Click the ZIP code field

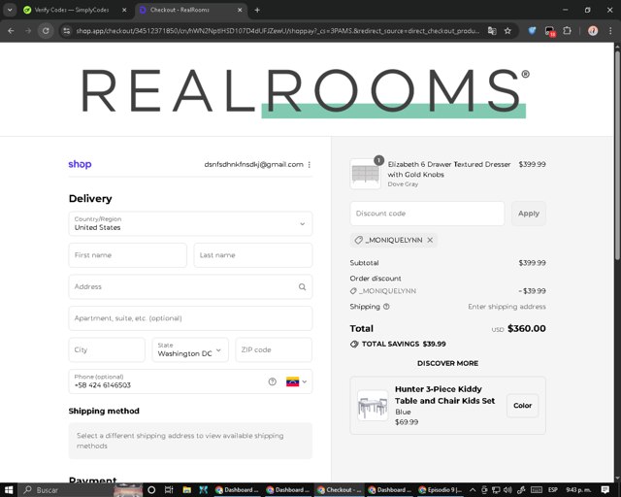(x=274, y=350)
